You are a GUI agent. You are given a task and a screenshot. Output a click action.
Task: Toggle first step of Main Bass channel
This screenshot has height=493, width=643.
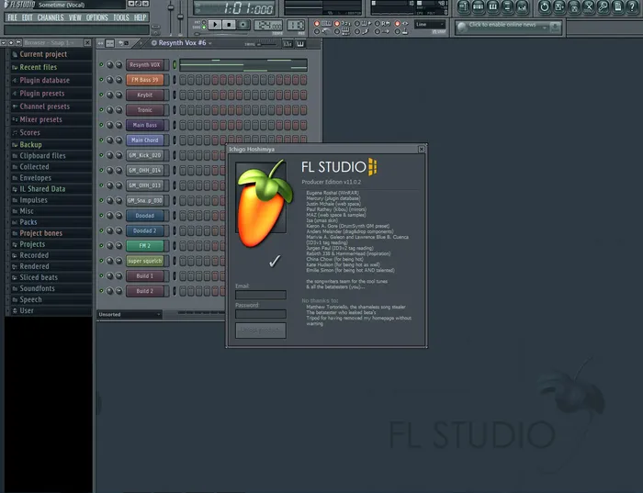[x=183, y=125]
